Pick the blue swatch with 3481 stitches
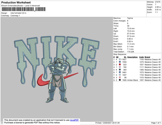This screenshot has height=125, width=162. [x=120, y=72]
